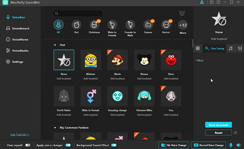Select the Male to Female category icon
The width and height of the screenshot is (244, 149).
[x=112, y=25]
